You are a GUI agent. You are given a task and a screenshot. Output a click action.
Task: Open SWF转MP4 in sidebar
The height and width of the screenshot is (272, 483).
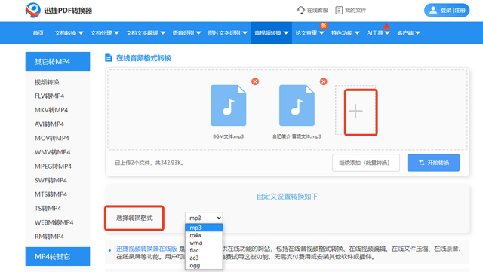point(51,180)
